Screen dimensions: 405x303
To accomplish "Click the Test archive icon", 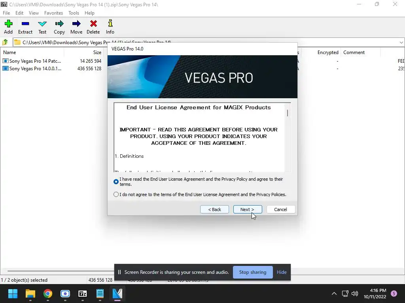I will pos(42,24).
